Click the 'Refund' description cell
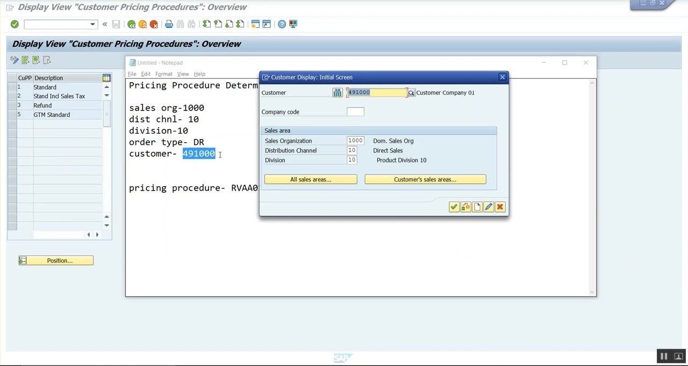The height and width of the screenshot is (366, 688). point(67,105)
